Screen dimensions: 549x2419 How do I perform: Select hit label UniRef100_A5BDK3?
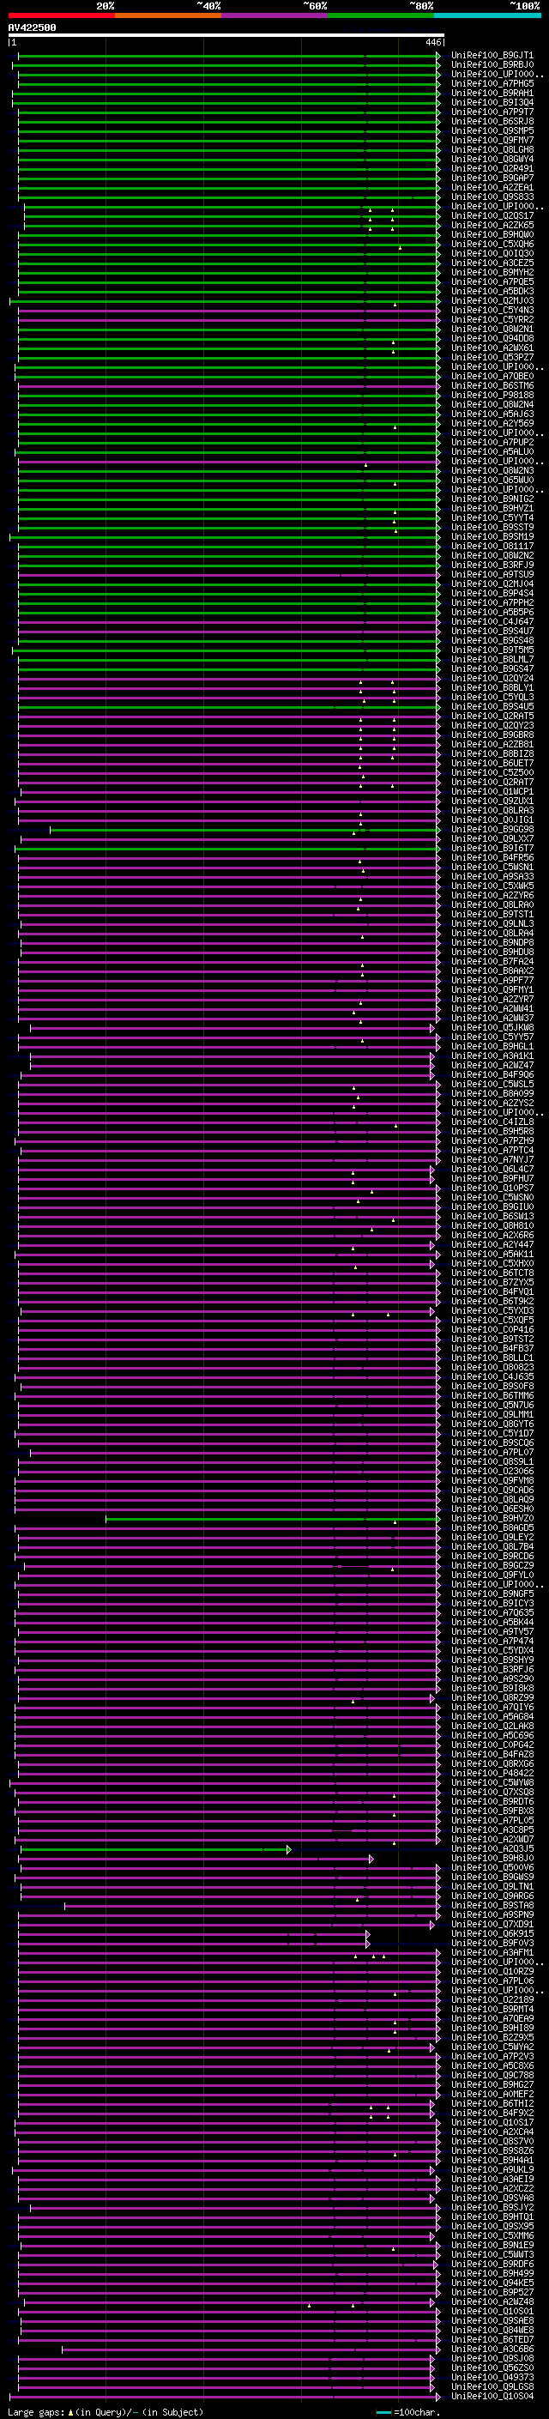tap(492, 291)
